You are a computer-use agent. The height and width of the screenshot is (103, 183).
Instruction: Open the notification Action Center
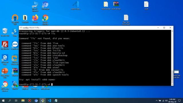tap(179, 100)
